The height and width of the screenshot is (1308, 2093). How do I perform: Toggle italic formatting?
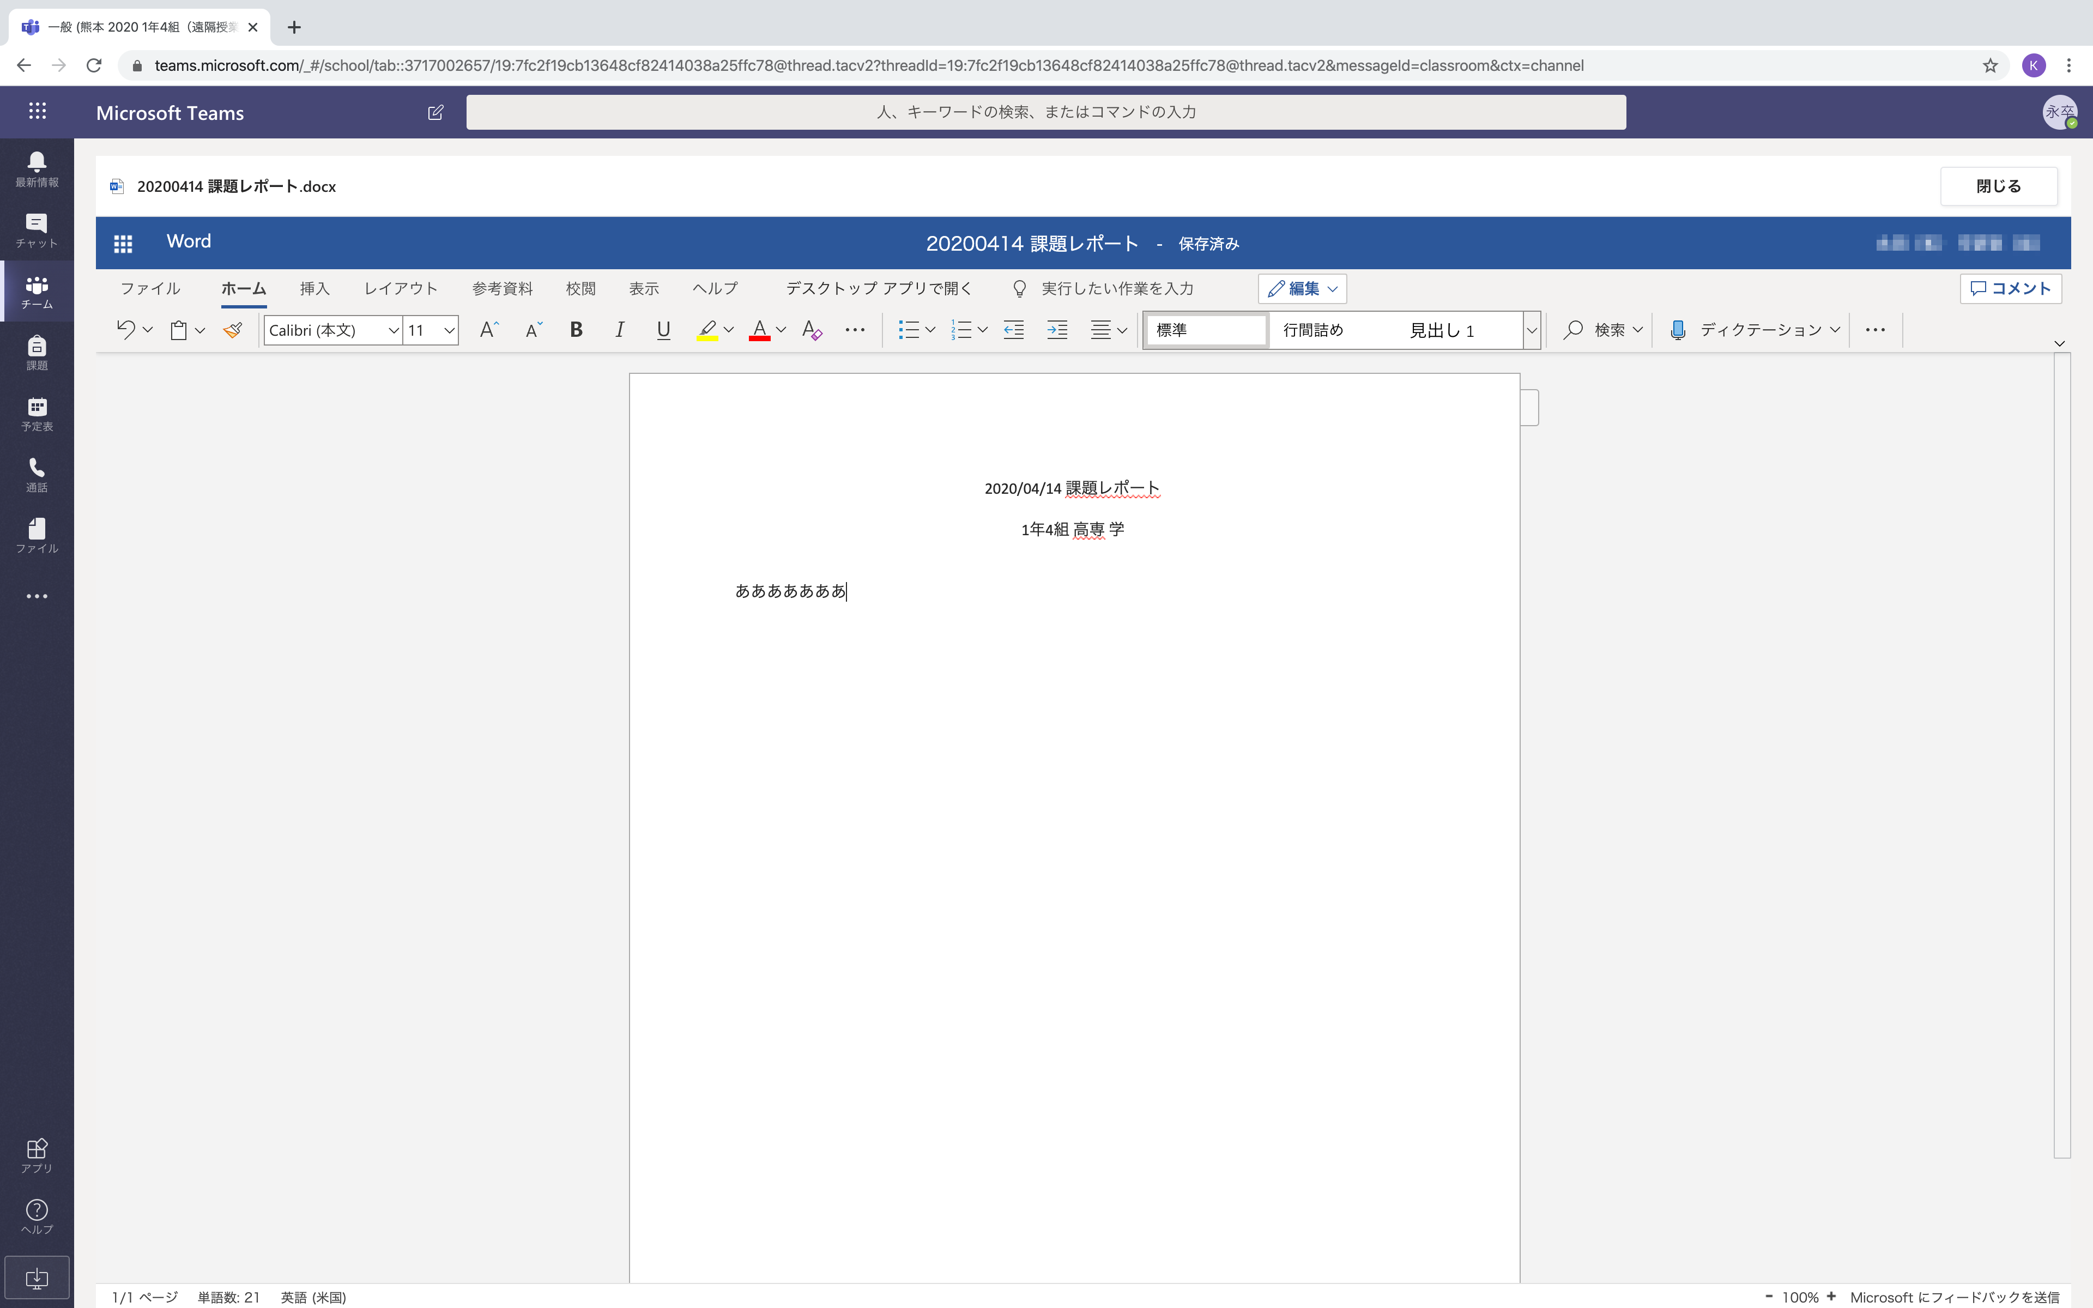click(x=619, y=330)
